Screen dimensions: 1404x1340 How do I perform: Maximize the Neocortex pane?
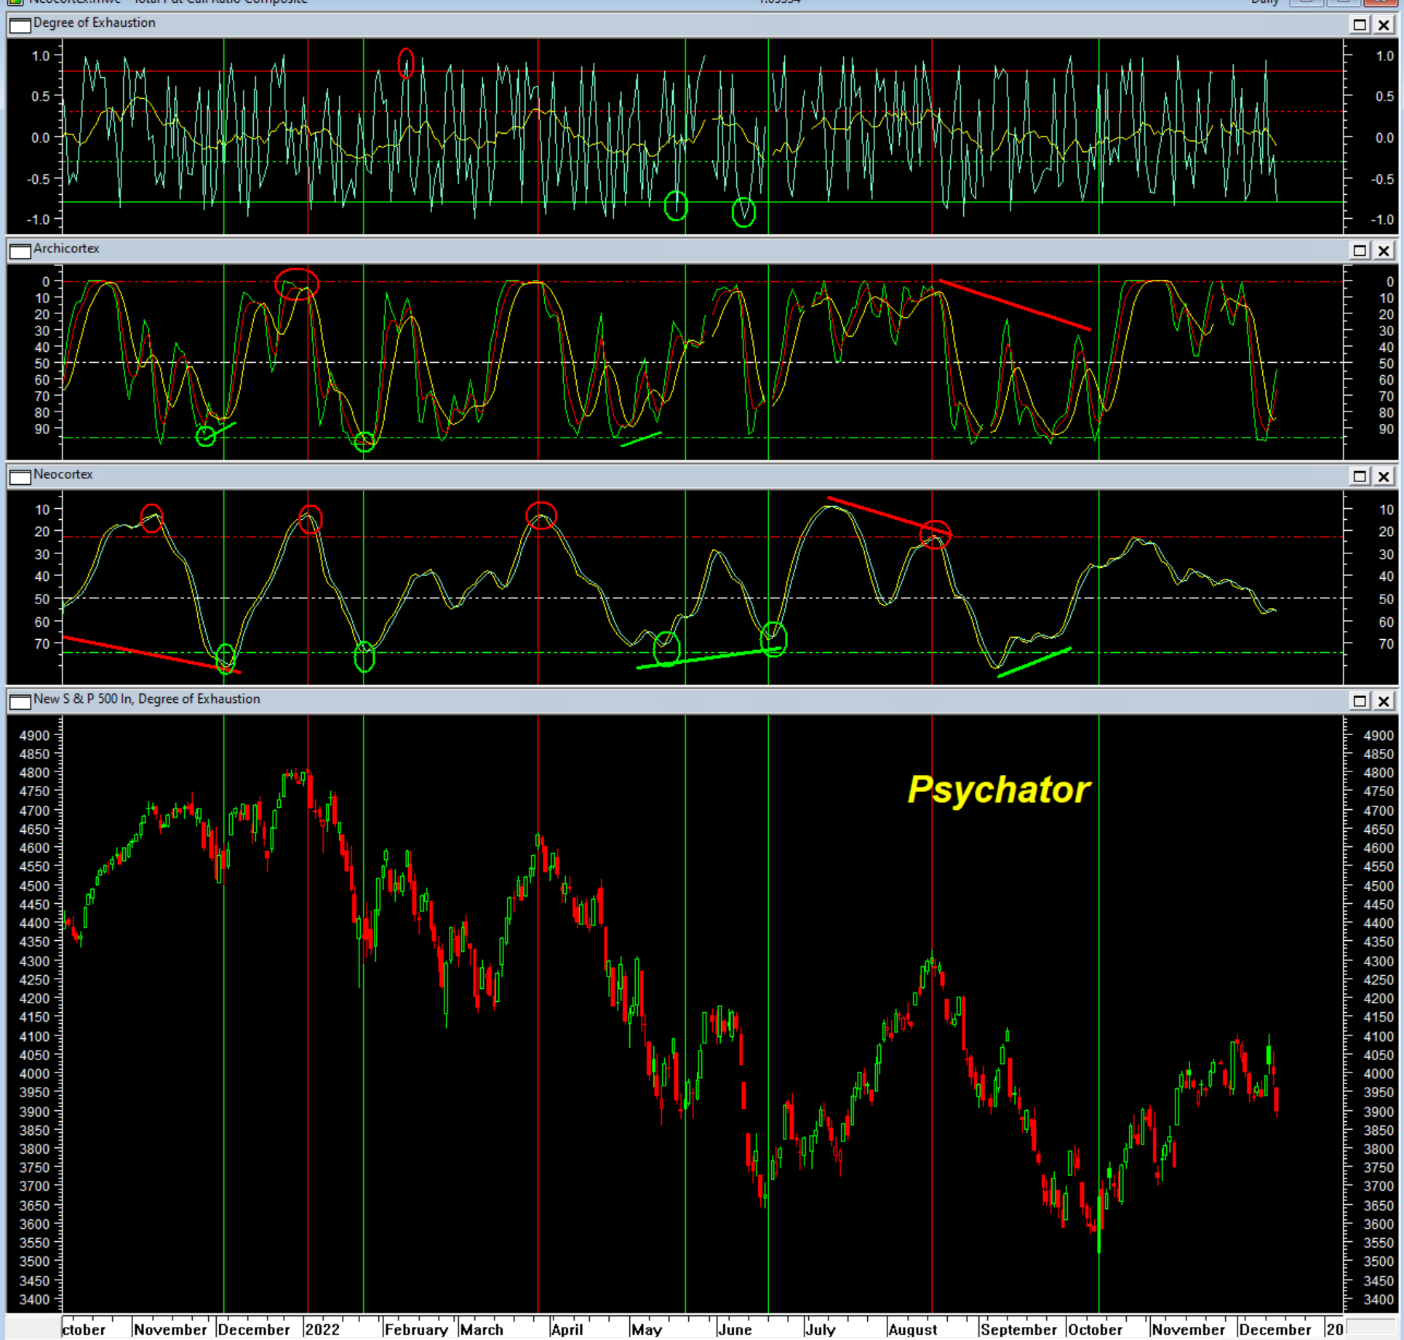(x=1359, y=476)
